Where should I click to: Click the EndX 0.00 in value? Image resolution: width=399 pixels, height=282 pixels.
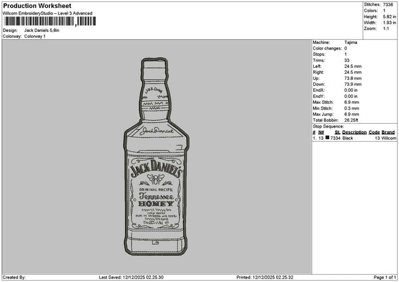[350, 90]
